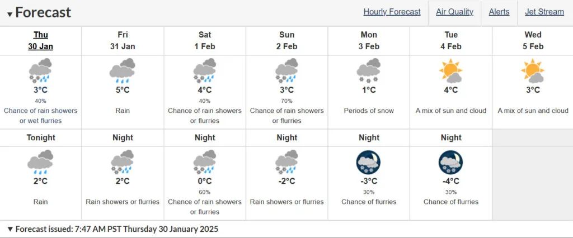Collapse the Forecast issued details arrow

coord(10,230)
